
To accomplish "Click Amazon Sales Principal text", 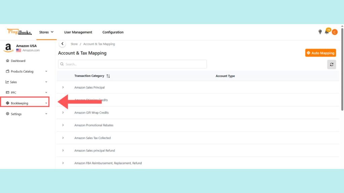I will pyautogui.click(x=89, y=87).
